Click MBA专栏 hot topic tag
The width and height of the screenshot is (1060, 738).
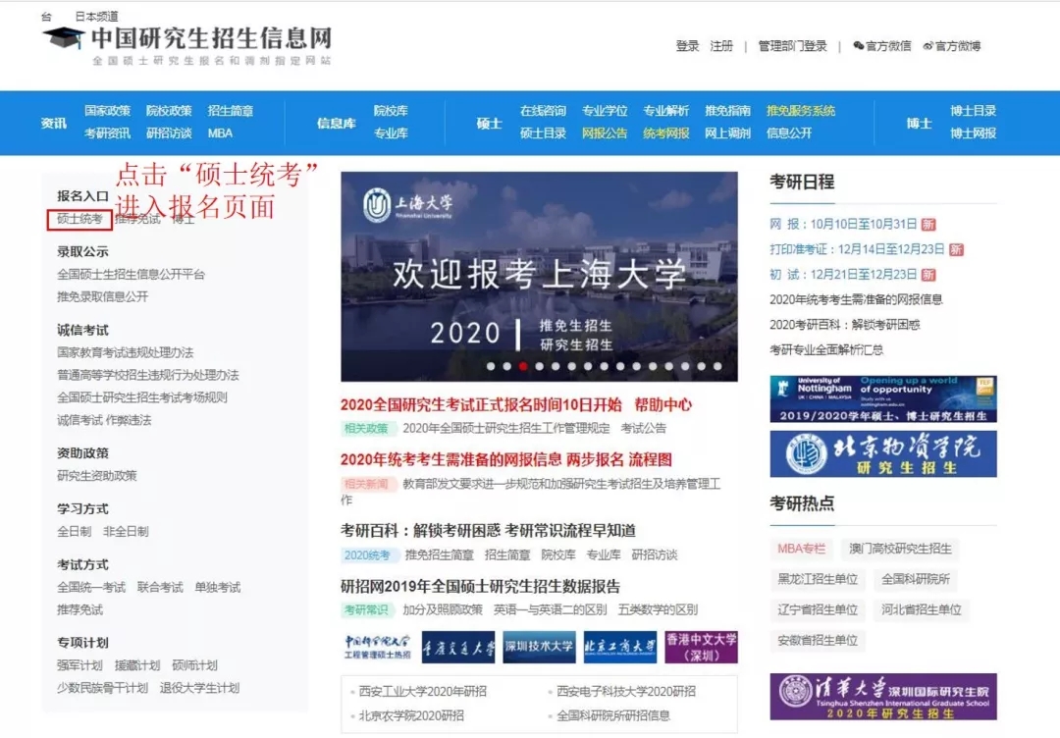tap(801, 549)
